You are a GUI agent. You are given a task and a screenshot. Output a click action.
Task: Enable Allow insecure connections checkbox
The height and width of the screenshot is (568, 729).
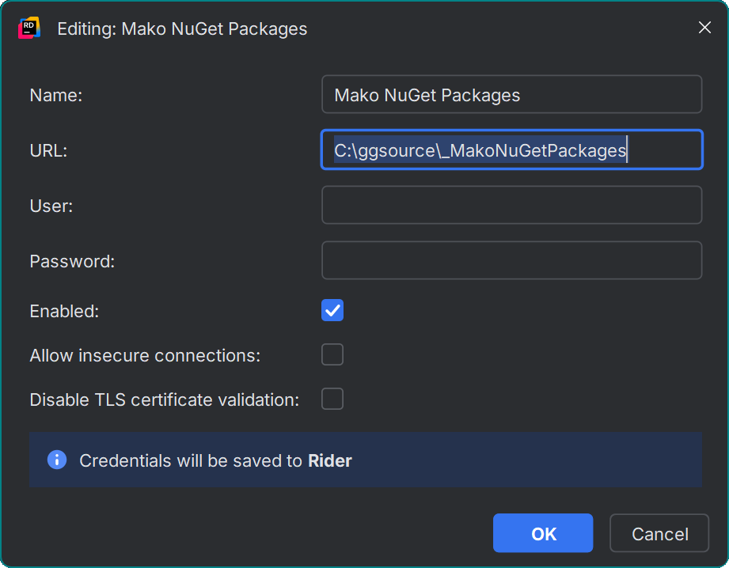pyautogui.click(x=332, y=354)
